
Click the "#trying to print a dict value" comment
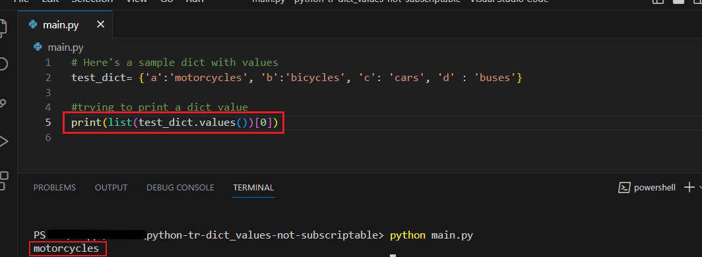tap(160, 107)
